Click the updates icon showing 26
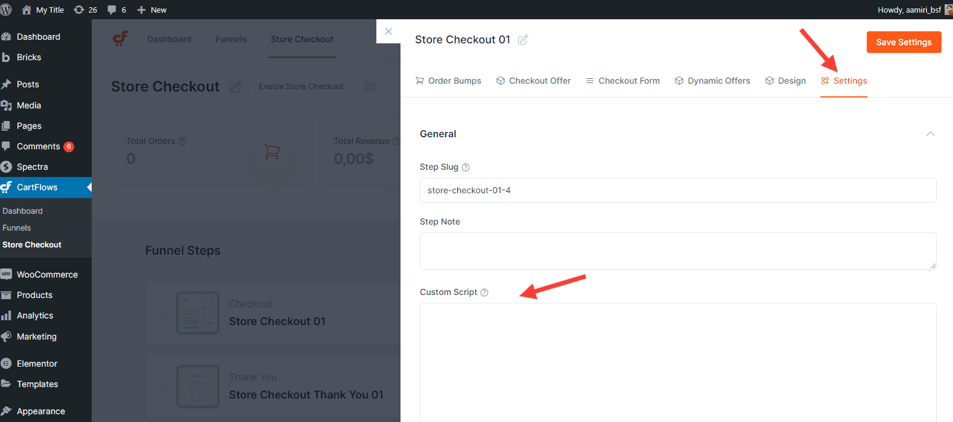The image size is (953, 422). 85,10
